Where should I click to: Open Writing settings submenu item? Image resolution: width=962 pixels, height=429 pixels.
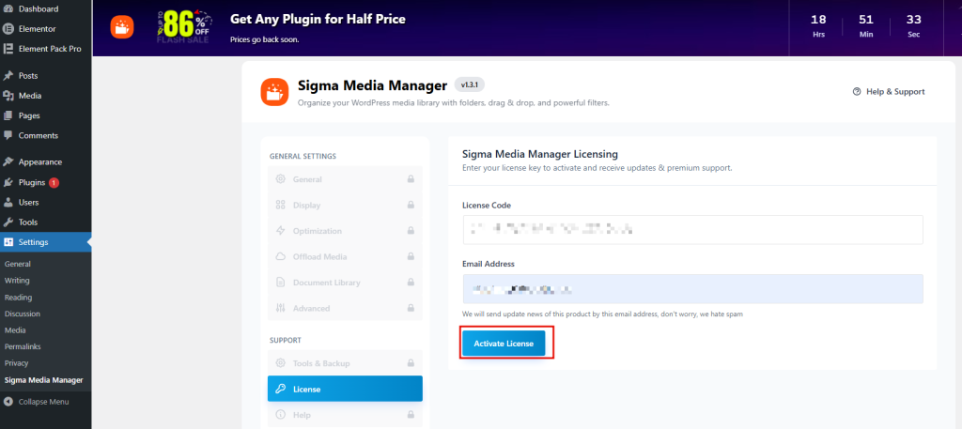click(x=17, y=281)
